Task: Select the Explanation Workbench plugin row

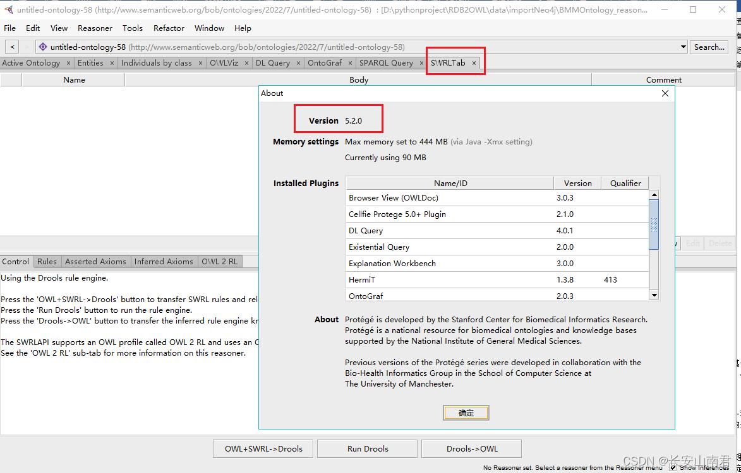Action: click(498, 263)
